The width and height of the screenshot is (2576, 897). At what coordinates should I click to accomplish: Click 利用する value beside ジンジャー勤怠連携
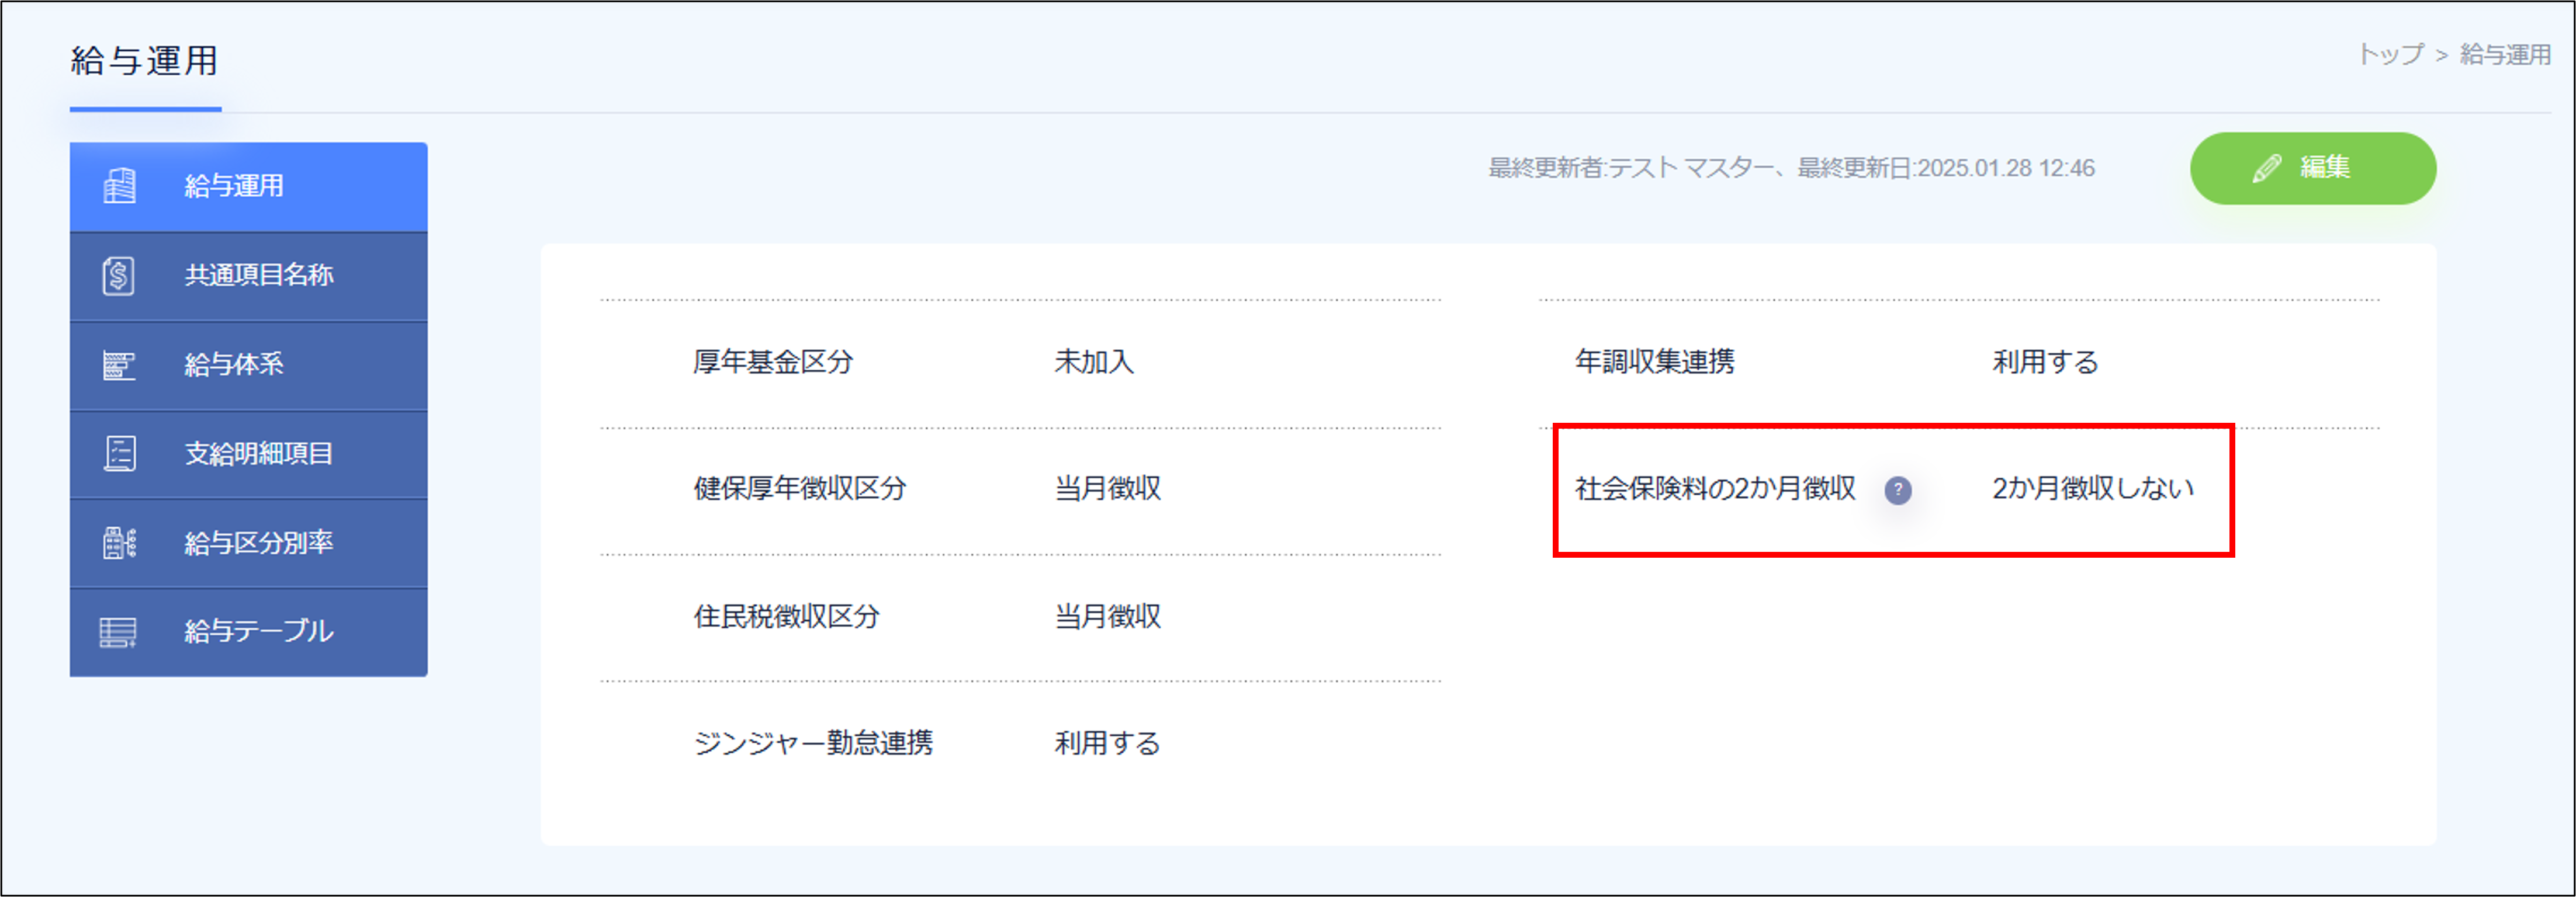click(x=1107, y=743)
